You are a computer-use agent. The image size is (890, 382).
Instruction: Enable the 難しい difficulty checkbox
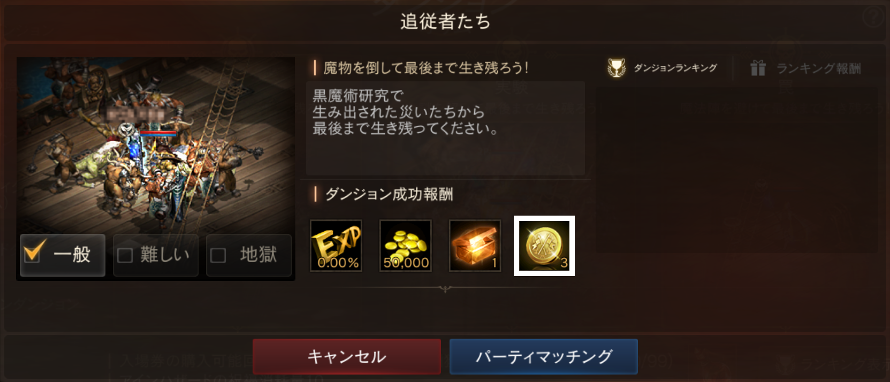(125, 255)
